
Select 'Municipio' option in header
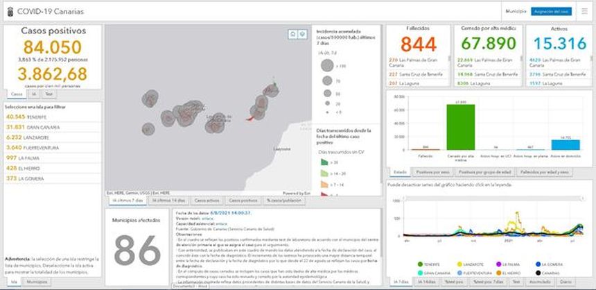(516, 12)
